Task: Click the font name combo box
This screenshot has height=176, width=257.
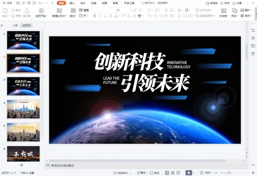Action: pos(104,10)
